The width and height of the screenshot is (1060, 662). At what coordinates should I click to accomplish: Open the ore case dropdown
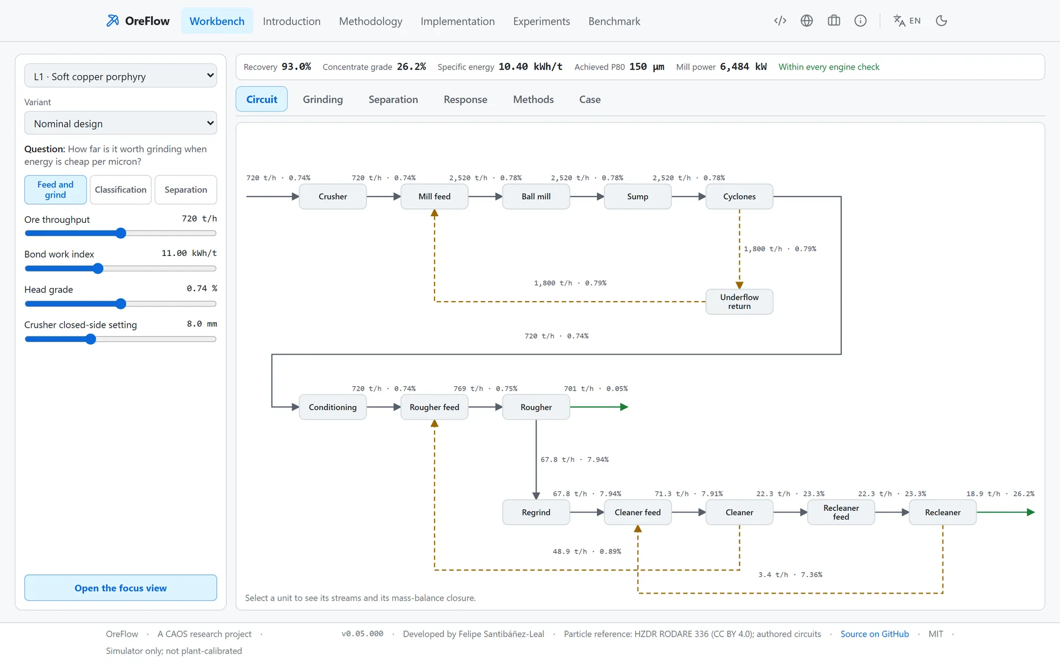pyautogui.click(x=120, y=76)
